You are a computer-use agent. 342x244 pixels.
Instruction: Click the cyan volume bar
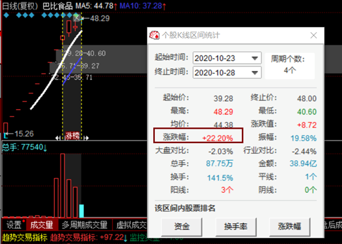pos(81,211)
